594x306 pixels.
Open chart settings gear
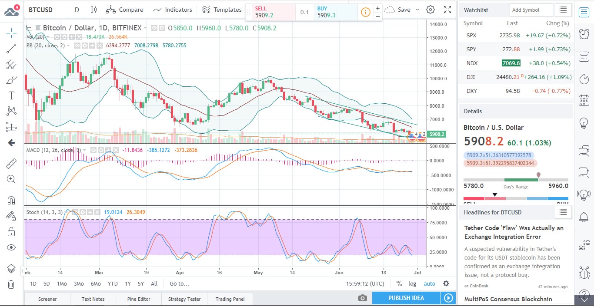click(x=430, y=10)
